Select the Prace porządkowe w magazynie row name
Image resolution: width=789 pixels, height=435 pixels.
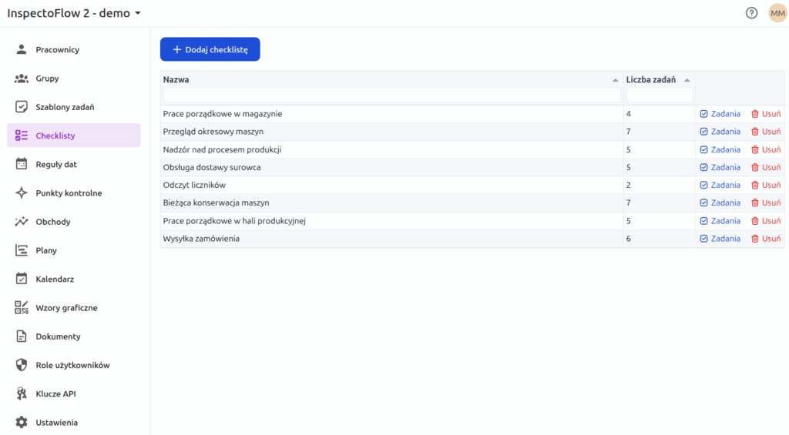pyautogui.click(x=223, y=114)
